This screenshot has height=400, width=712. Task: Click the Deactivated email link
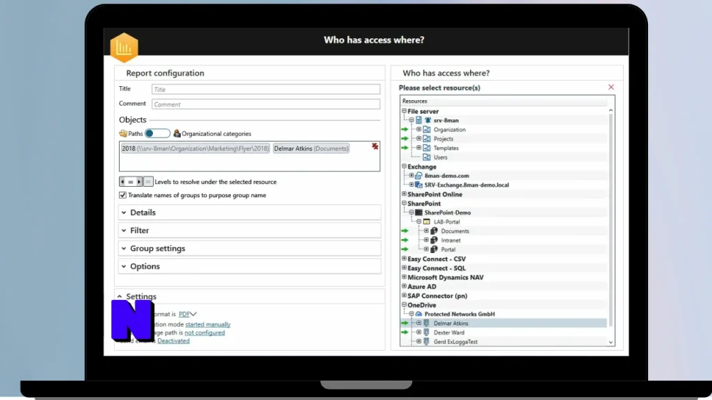tap(173, 340)
